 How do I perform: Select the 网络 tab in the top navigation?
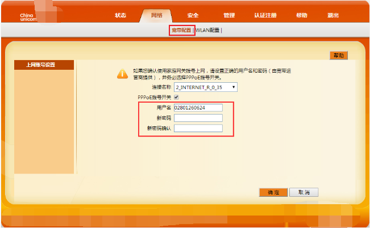[156, 15]
